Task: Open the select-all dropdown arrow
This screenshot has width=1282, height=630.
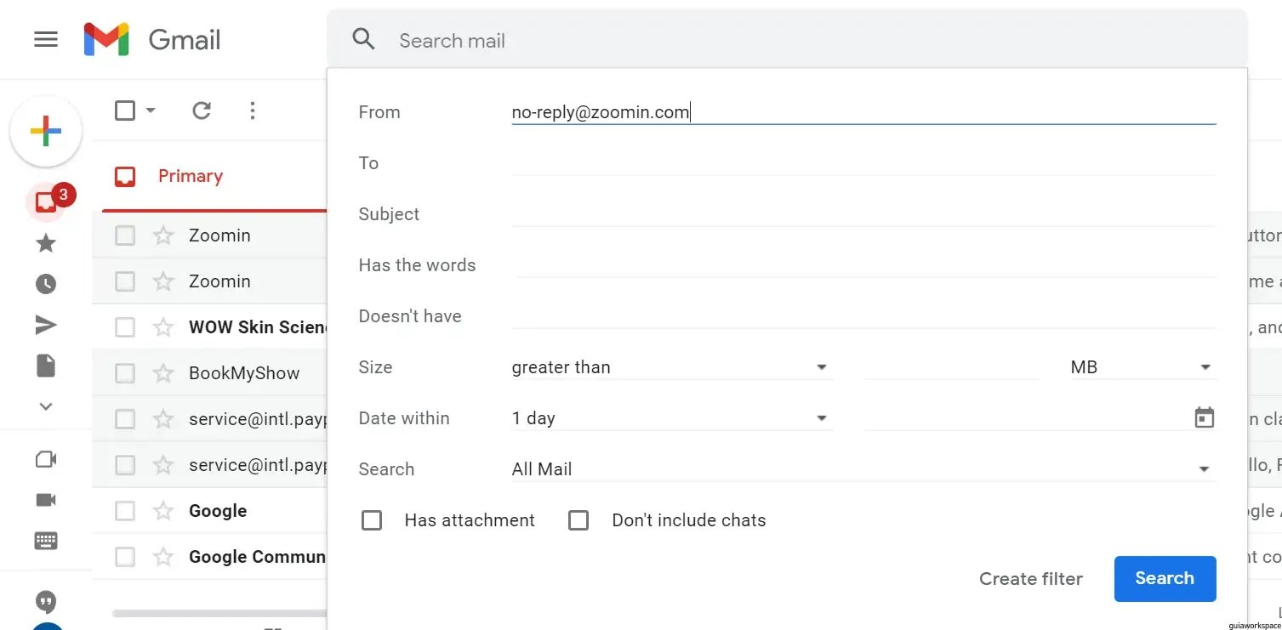Action: tap(151, 111)
